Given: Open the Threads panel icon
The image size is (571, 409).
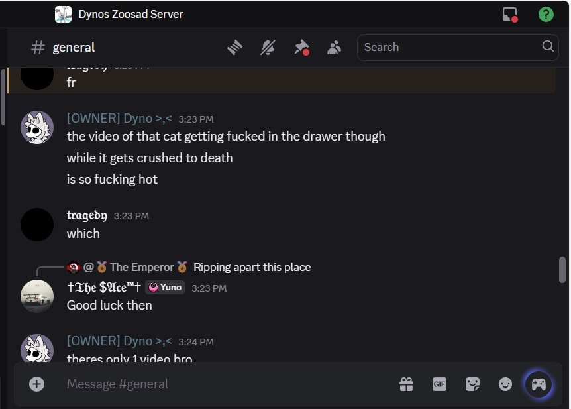Looking at the screenshot, I should [x=235, y=47].
